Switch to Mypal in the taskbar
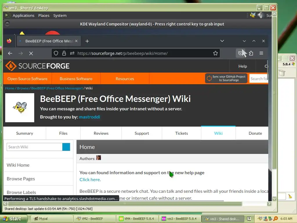 [52, 219]
